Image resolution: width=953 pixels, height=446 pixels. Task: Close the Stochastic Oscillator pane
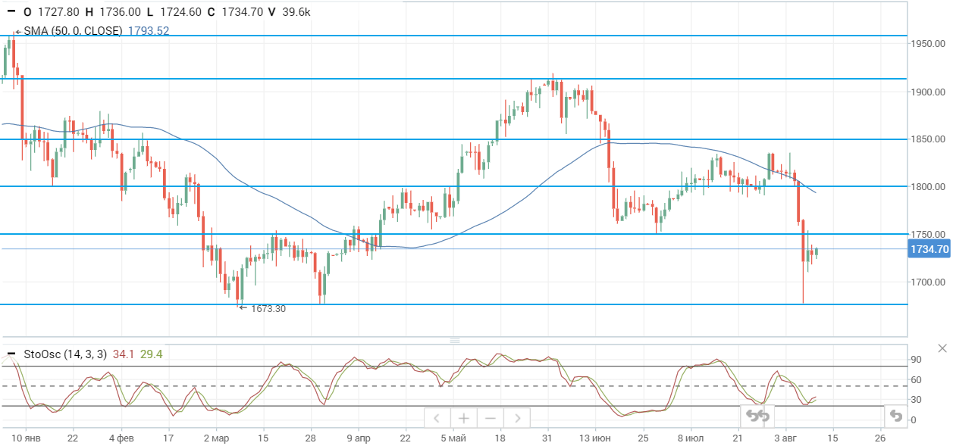click(x=942, y=348)
